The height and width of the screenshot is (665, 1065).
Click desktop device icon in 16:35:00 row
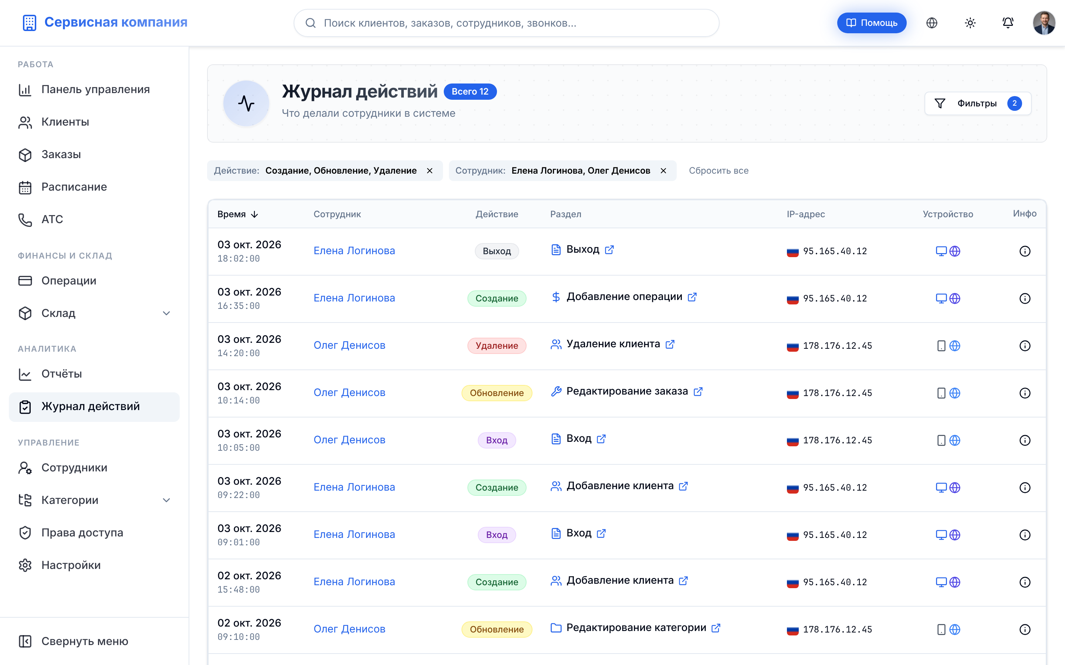(941, 299)
